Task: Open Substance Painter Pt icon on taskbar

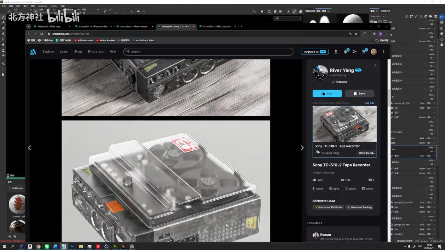Action: tap(115, 247)
